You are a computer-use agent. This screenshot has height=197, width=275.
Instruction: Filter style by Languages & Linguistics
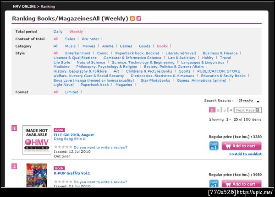pyautogui.click(x=203, y=62)
